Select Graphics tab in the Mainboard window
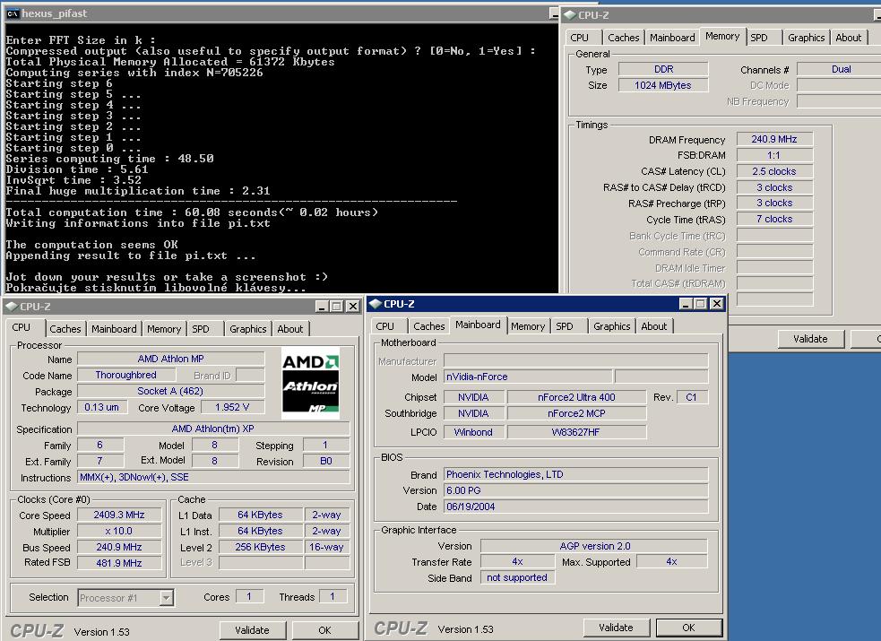The width and height of the screenshot is (881, 641). 612,326
